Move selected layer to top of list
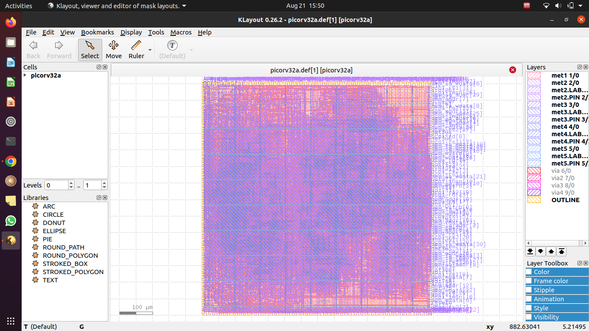Viewport: 589px width, 331px height. pyautogui.click(x=562, y=251)
